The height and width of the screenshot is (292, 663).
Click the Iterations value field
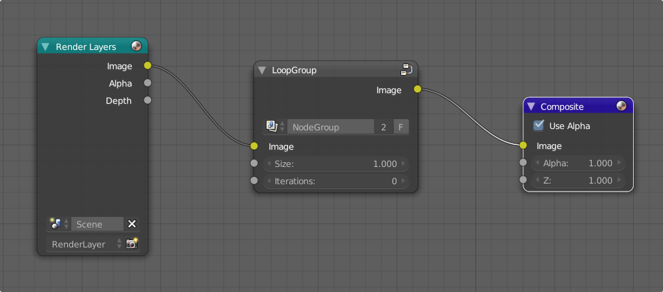(x=336, y=181)
